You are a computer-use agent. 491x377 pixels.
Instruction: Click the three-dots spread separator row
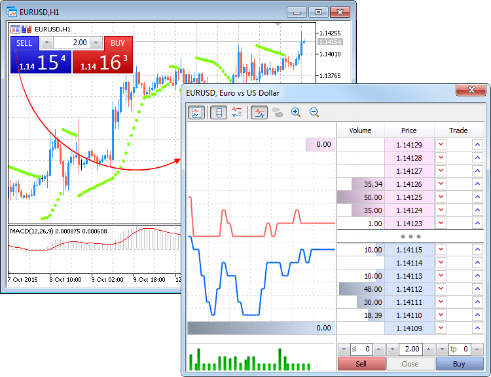410,237
